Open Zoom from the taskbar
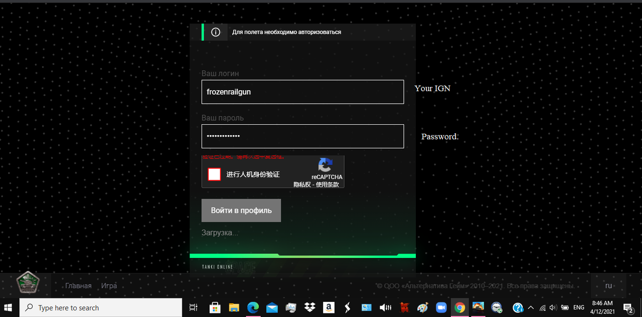Viewport: 642px width, 317px height. coord(441,307)
